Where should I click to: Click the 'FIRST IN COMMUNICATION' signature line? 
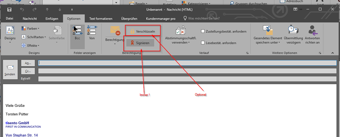coord(23,127)
